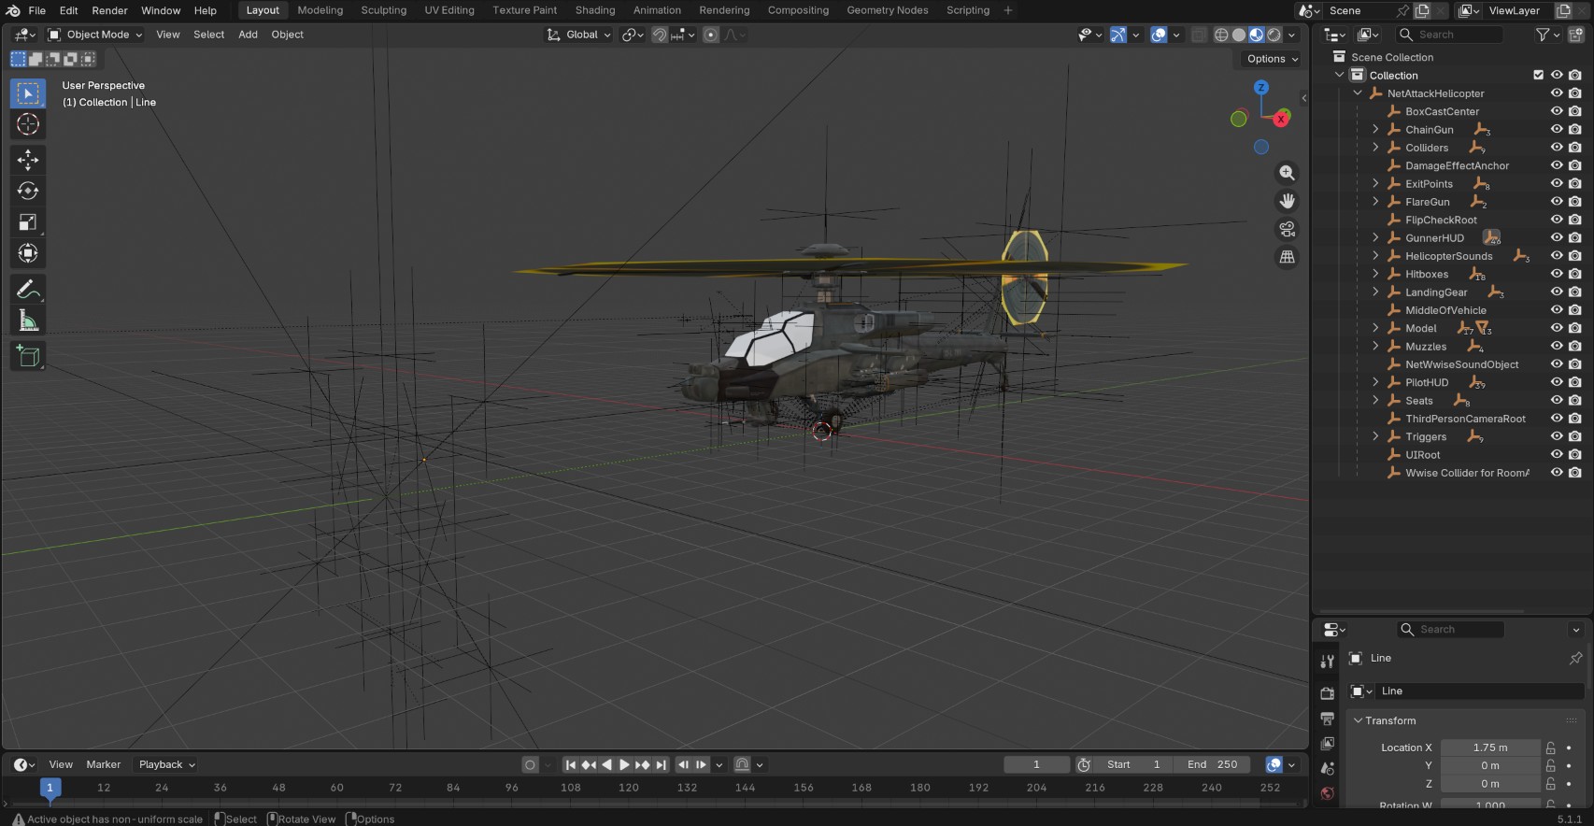1594x826 pixels.
Task: Lock Location X transform
Action: 1550,748
